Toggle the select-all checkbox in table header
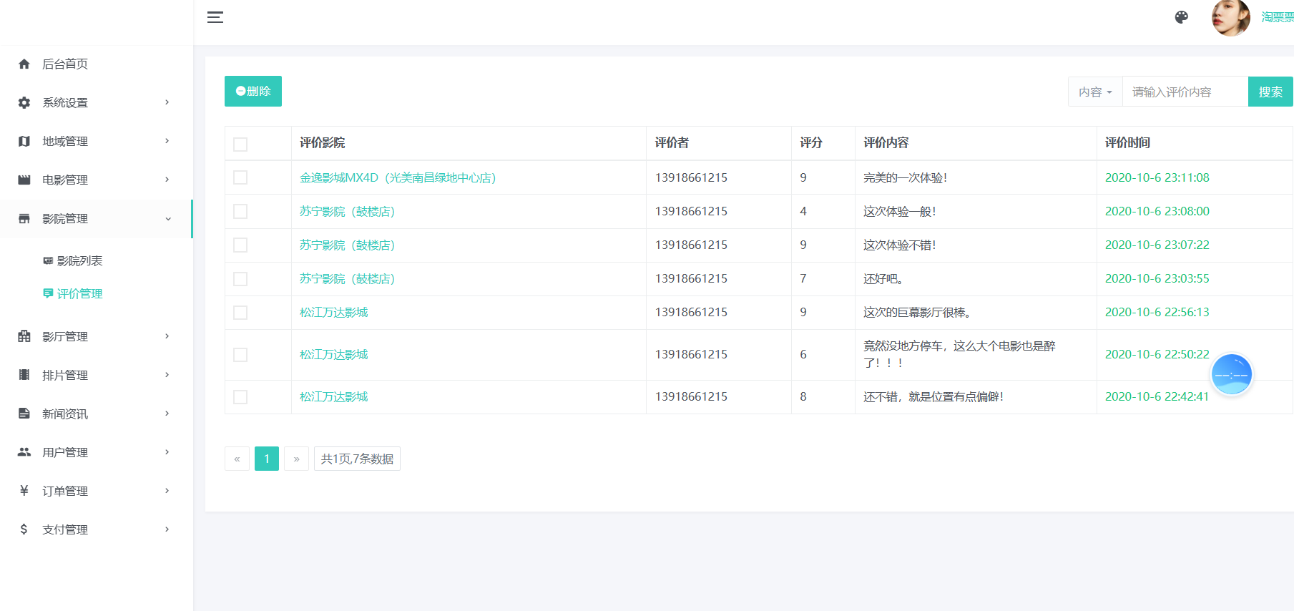Viewport: 1294px width, 611px height. (x=240, y=144)
